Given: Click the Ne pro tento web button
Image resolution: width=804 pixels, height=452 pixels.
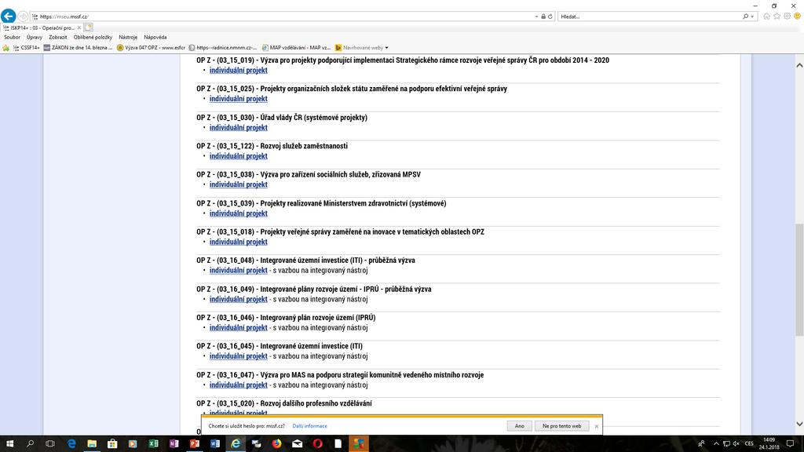Looking at the screenshot, I should pyautogui.click(x=561, y=426).
